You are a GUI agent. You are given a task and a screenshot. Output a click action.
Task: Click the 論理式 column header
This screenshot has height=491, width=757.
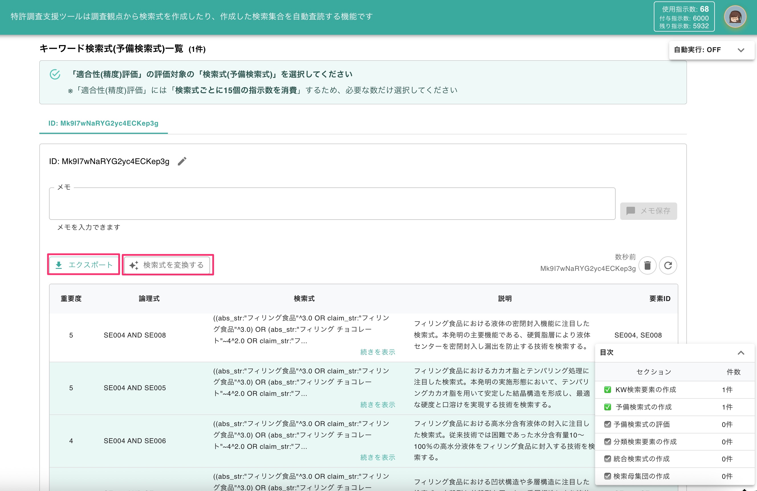coord(149,298)
